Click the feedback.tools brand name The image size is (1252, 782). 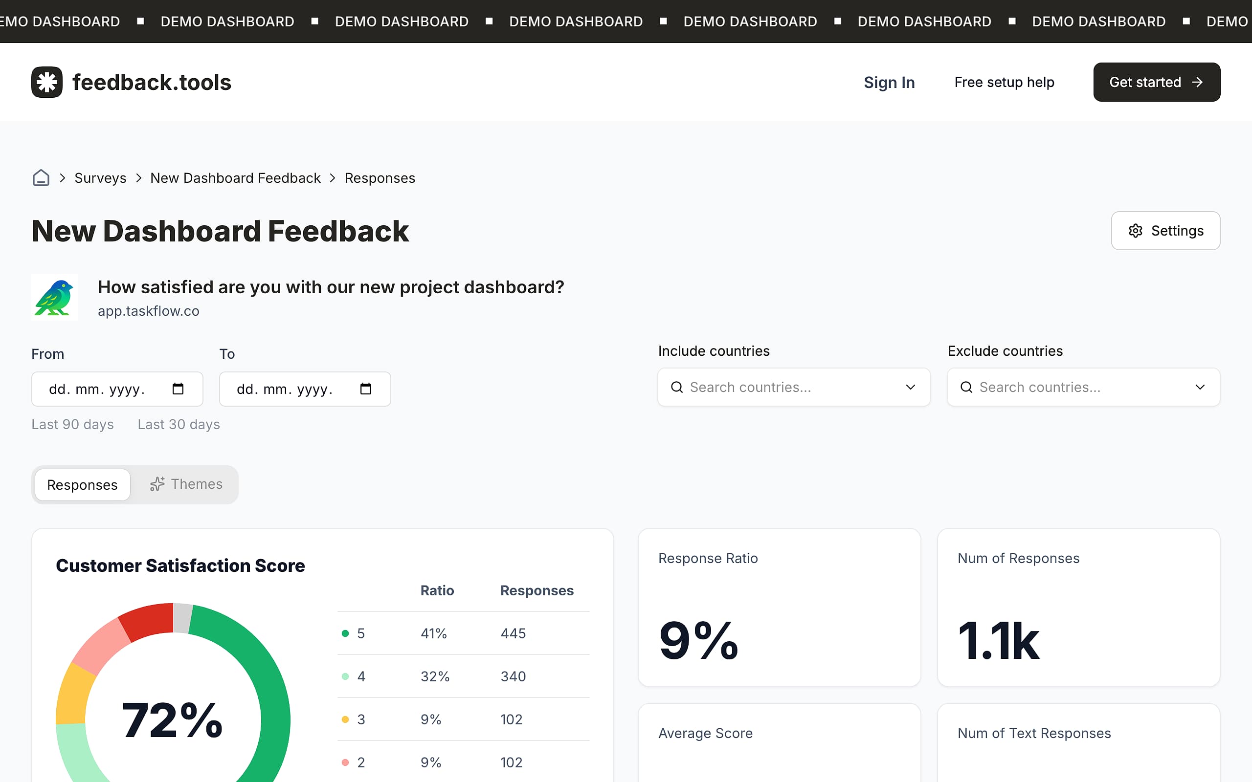[152, 82]
